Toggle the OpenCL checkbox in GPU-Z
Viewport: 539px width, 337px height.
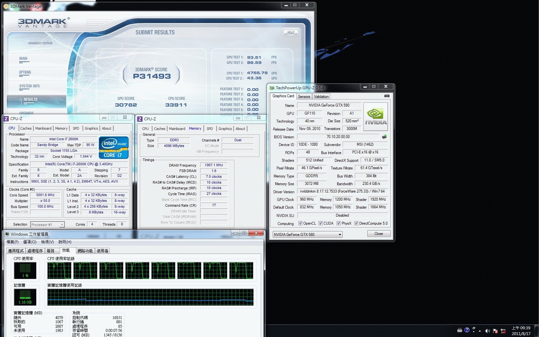(300, 223)
